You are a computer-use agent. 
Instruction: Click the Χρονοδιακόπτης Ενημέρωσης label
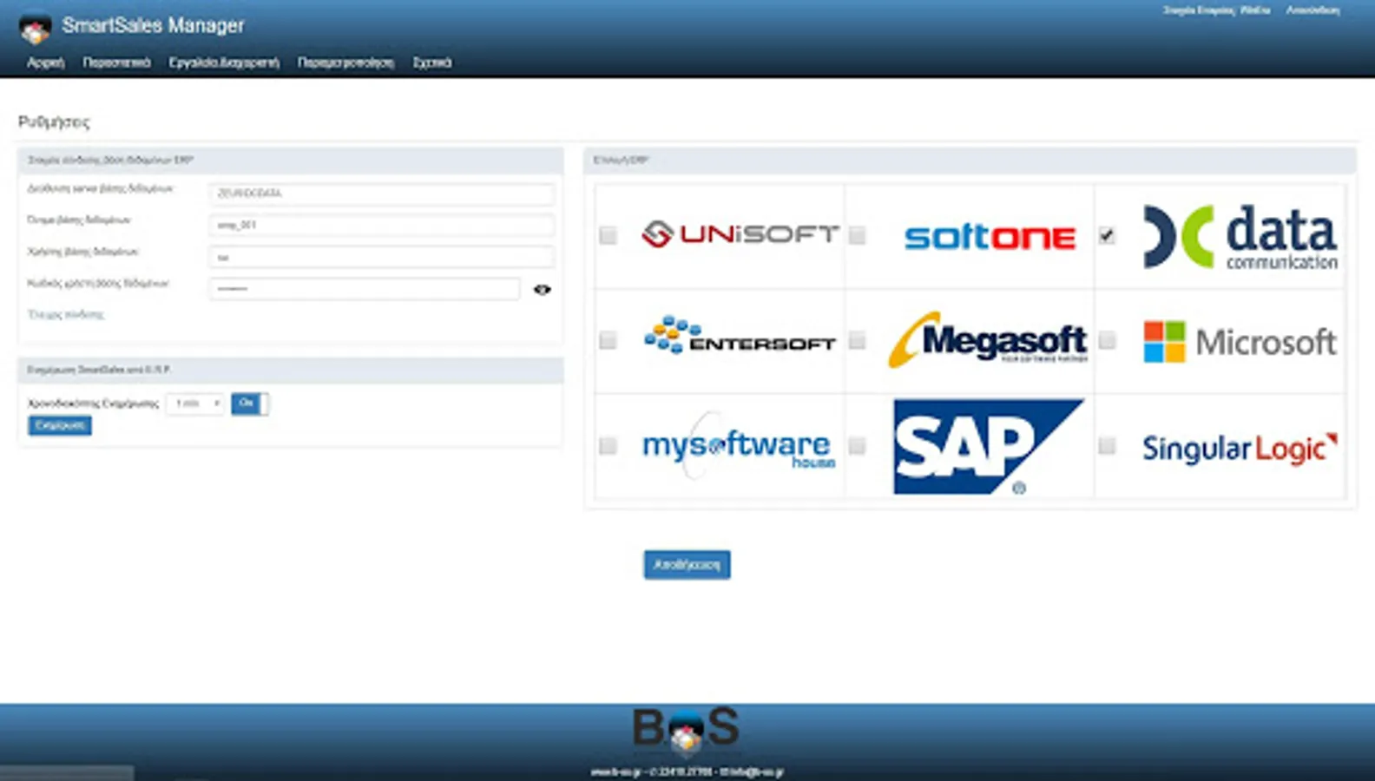(x=94, y=404)
